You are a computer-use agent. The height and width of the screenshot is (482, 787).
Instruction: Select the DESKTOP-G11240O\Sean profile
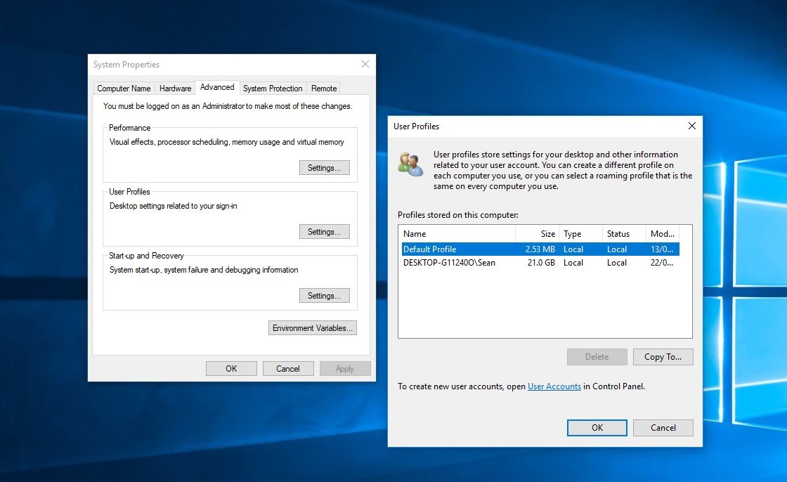pos(457,262)
